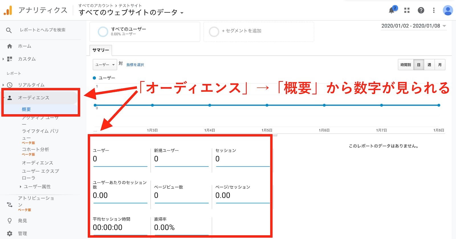Select the 概要 report
This screenshot has width=456, height=239.
pos(26,109)
